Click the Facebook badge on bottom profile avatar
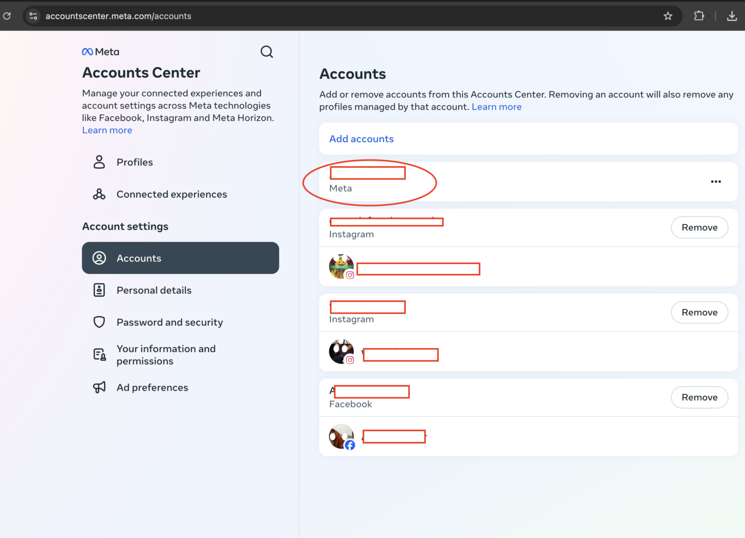Viewport: 745px width, 538px height. [x=350, y=444]
